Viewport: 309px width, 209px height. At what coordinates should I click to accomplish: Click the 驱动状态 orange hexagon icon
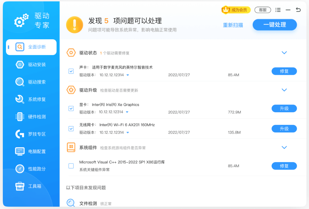coord(71,53)
